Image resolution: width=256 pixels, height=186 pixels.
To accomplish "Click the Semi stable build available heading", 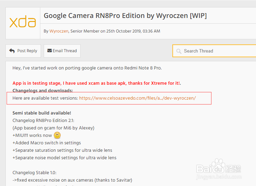I will (42, 113).
